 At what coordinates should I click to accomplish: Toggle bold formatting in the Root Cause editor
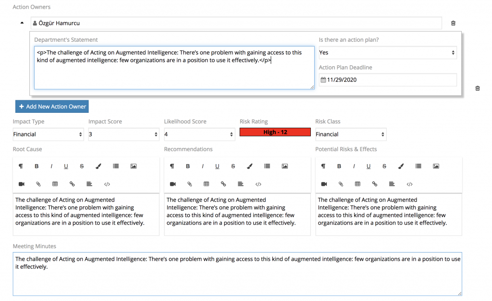[x=37, y=166]
